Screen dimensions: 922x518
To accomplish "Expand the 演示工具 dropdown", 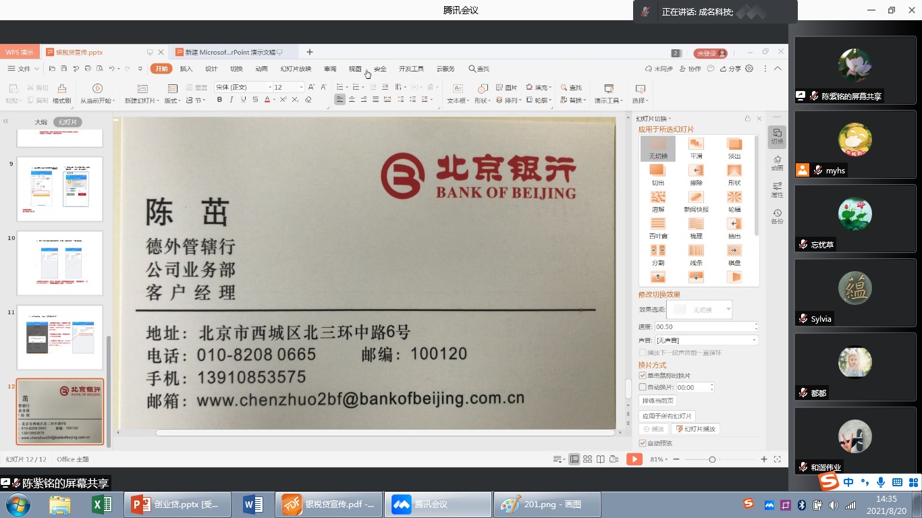I will point(609,100).
